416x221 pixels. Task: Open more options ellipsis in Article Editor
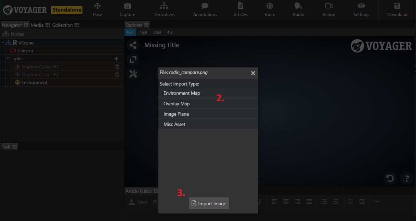click(x=377, y=201)
